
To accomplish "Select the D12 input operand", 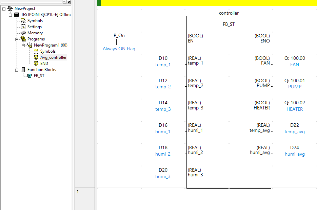I will [x=163, y=81].
